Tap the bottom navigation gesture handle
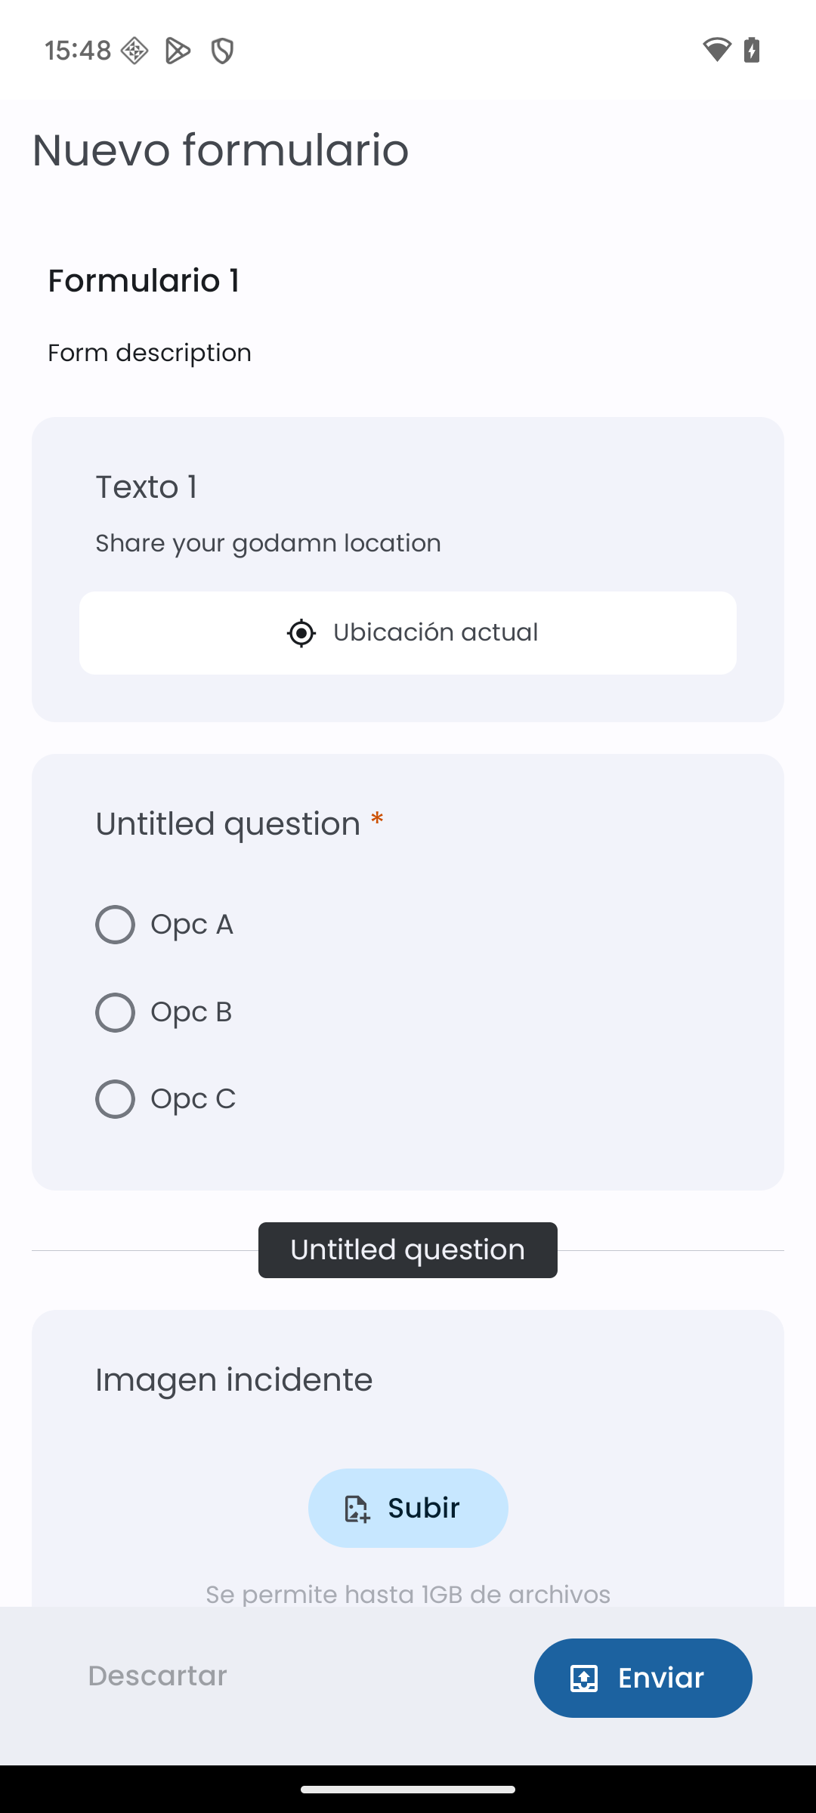The height and width of the screenshot is (1813, 816). (x=408, y=1789)
